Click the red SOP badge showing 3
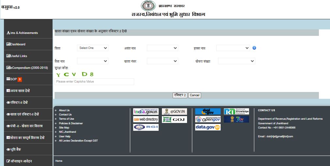 tap(20, 79)
